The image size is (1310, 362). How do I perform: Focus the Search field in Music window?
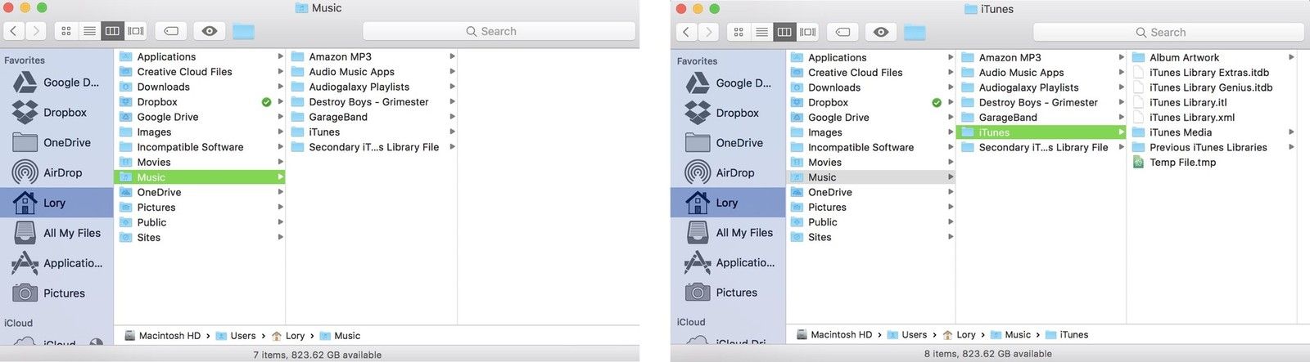point(499,31)
